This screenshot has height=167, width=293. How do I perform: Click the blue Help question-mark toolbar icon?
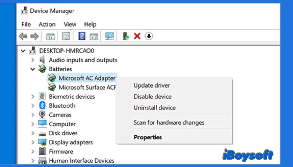(x=82, y=36)
